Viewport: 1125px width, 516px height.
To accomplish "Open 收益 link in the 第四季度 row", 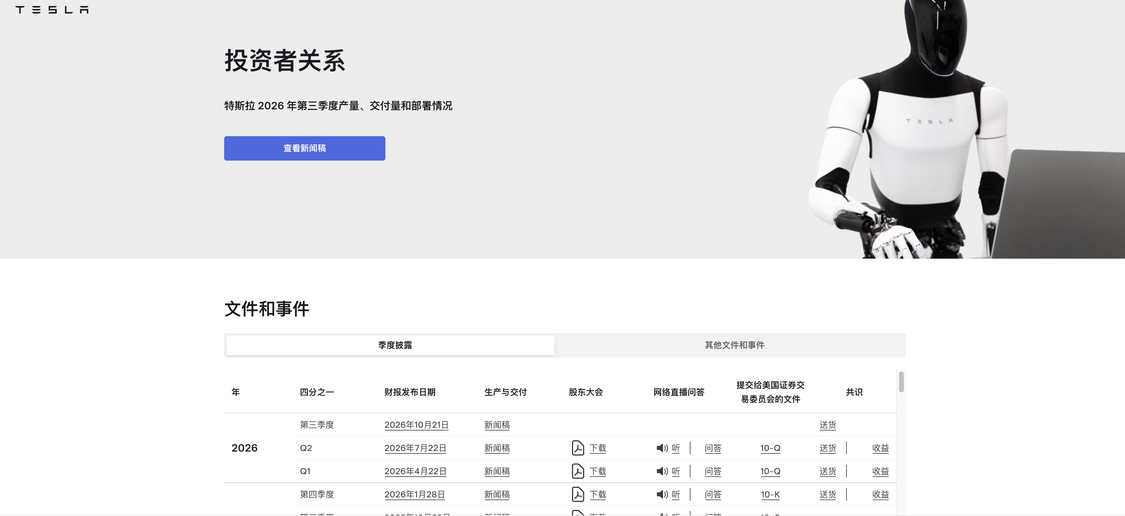I will (x=880, y=494).
